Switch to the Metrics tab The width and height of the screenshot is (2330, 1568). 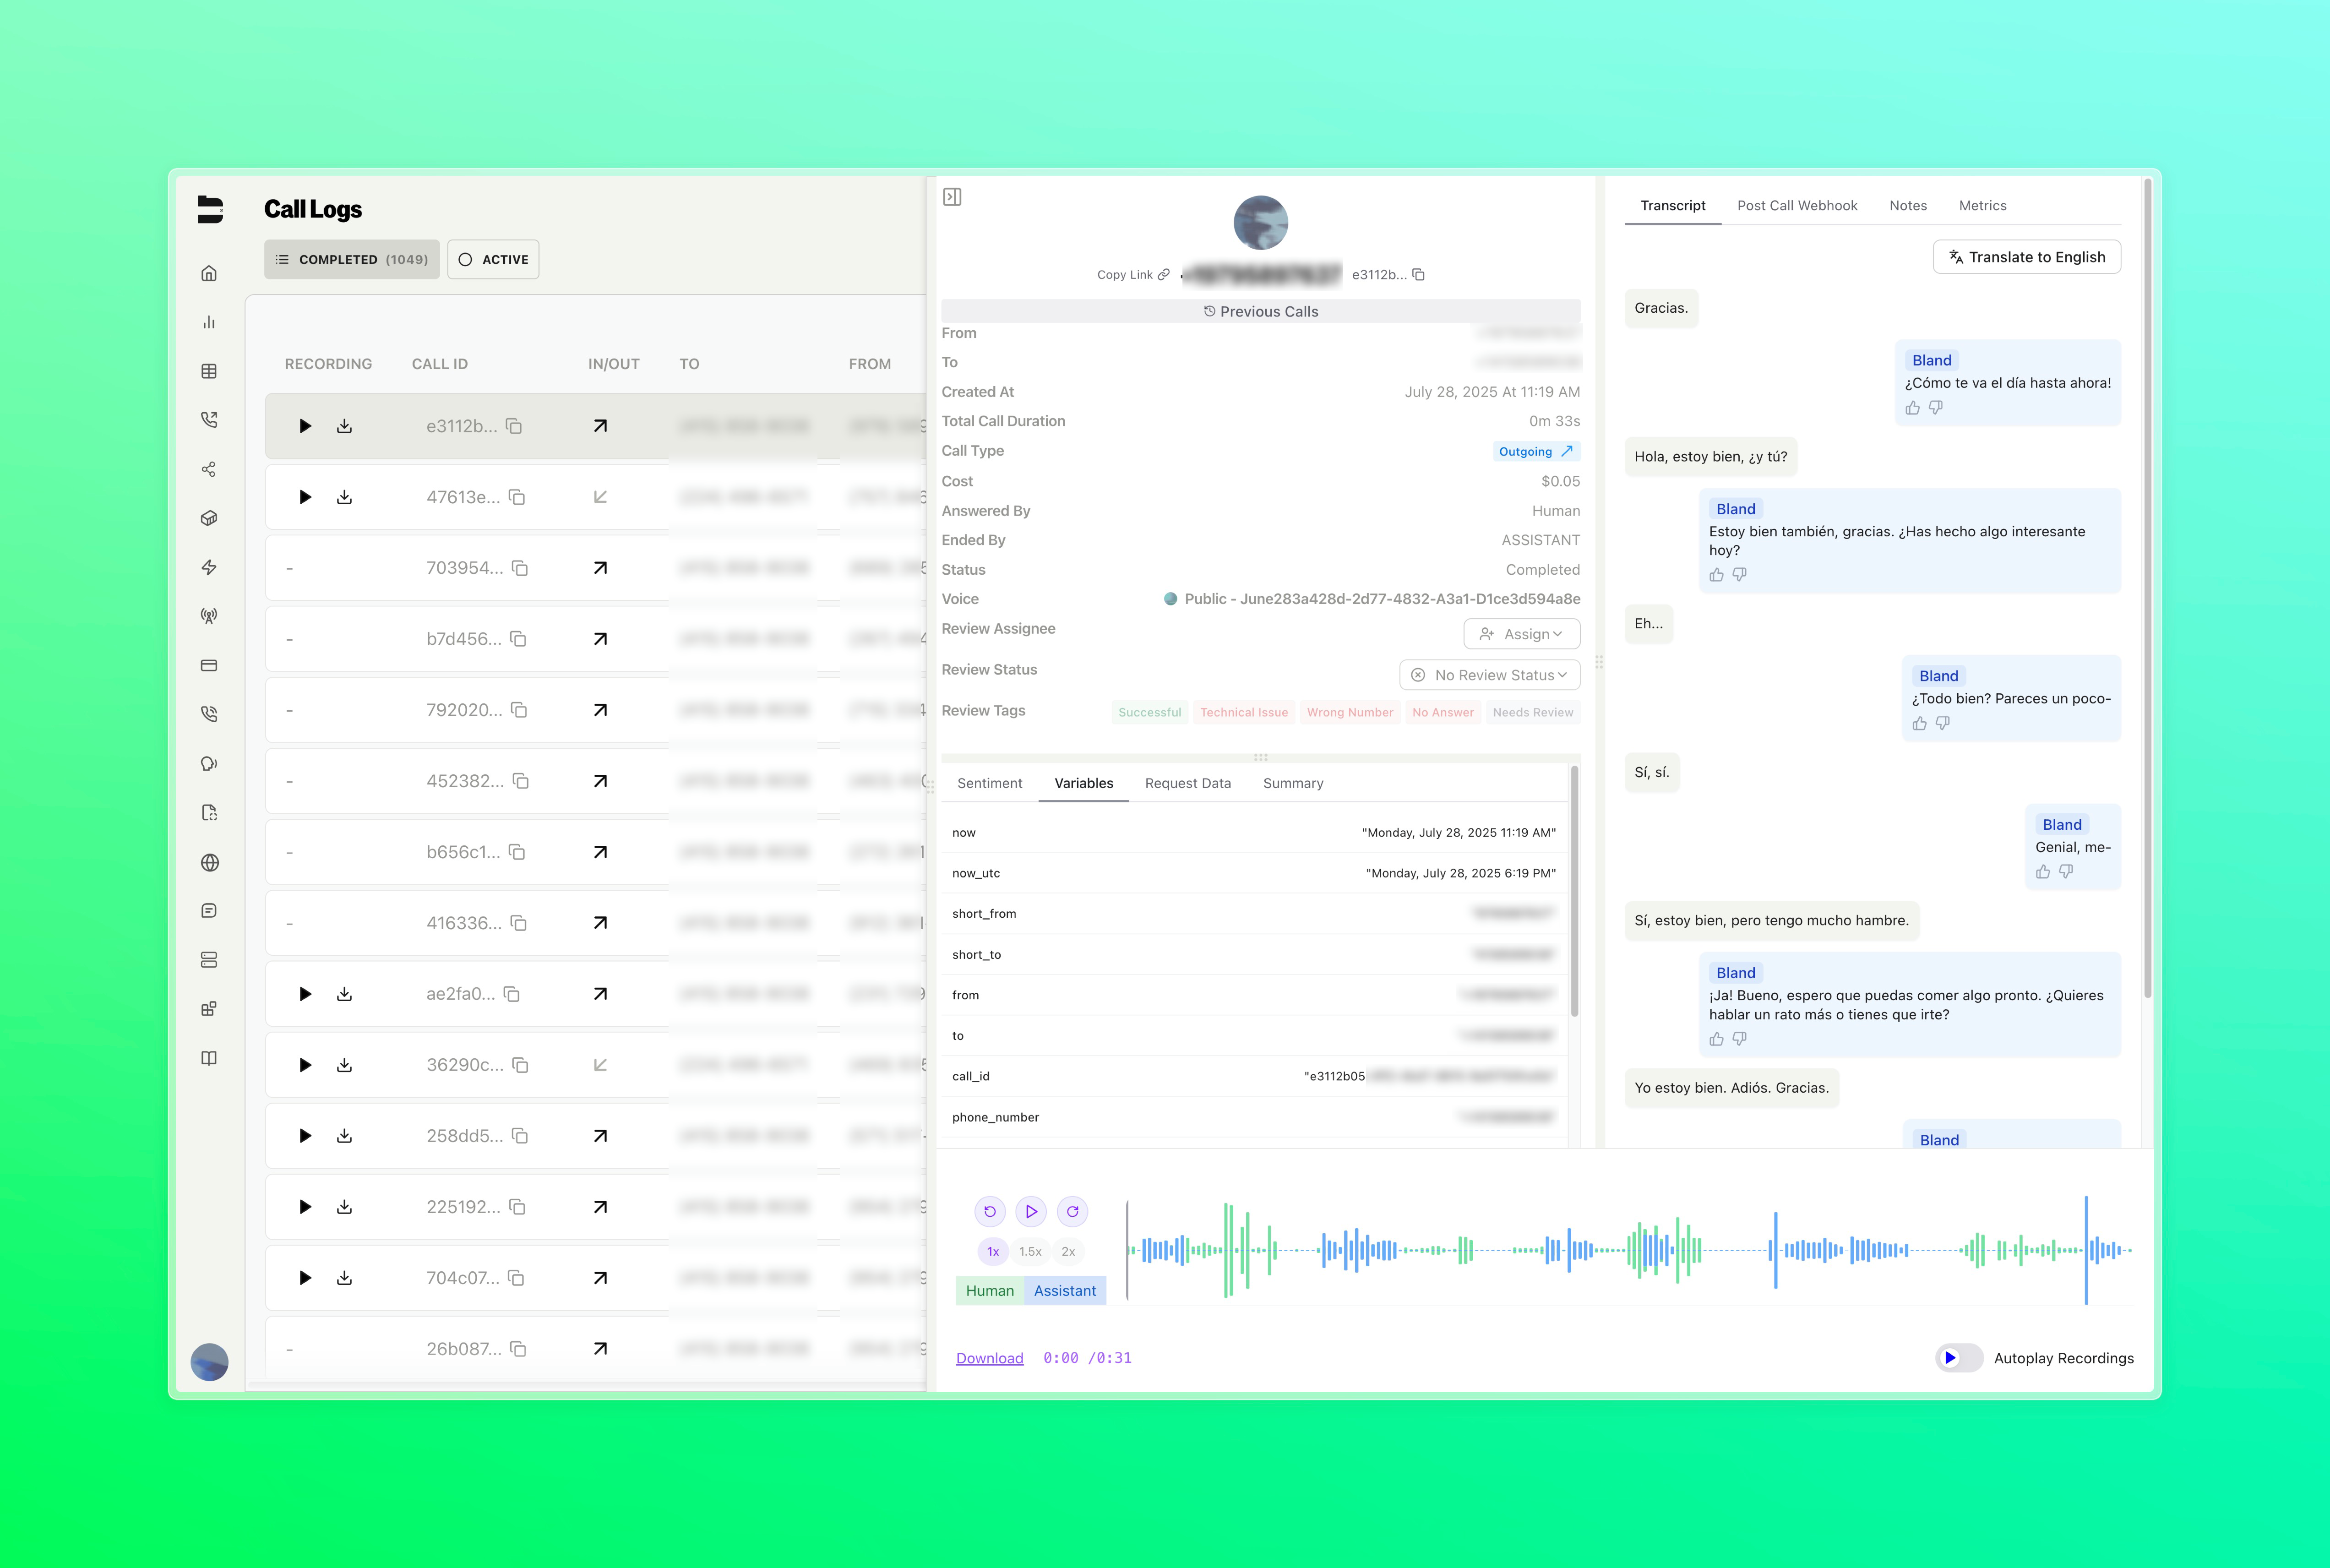coord(1983,205)
